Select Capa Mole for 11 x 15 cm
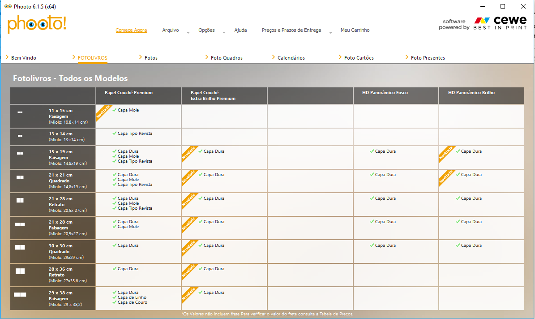Screen dimensions: 535x319 128,110
